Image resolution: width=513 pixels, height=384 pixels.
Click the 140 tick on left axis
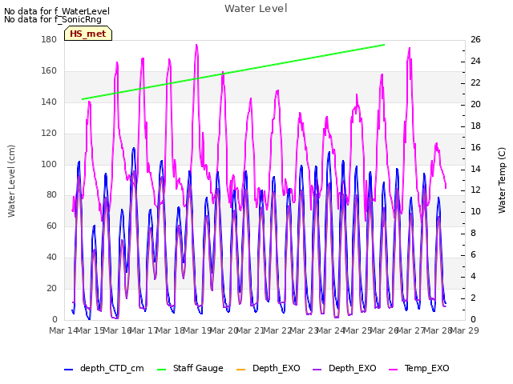pyautogui.click(x=49, y=102)
